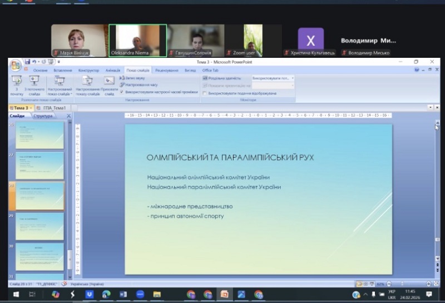Toggle use of rehearsed timings checkbox
The width and height of the screenshot is (445, 303).
(122, 92)
